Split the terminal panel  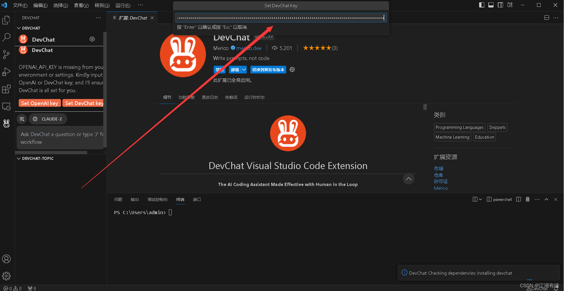[x=519, y=199]
